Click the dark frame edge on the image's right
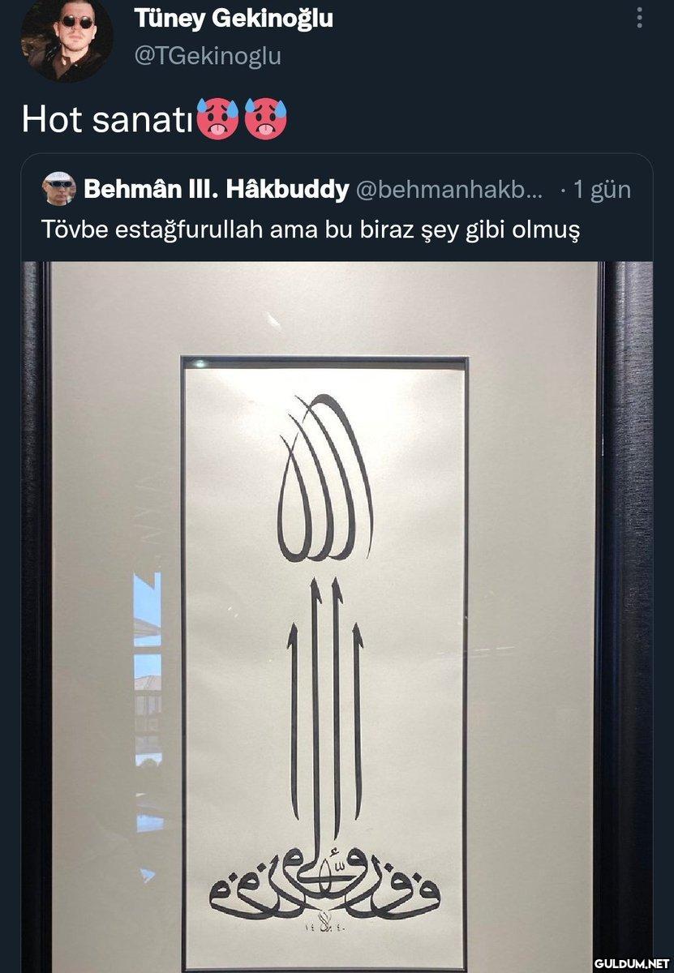This screenshot has height=973, width=674. [x=626, y=616]
